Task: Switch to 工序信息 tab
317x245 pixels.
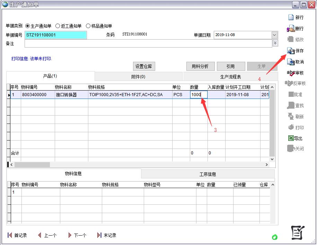Action: [208, 174]
